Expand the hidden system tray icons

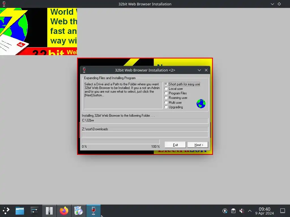250,211
